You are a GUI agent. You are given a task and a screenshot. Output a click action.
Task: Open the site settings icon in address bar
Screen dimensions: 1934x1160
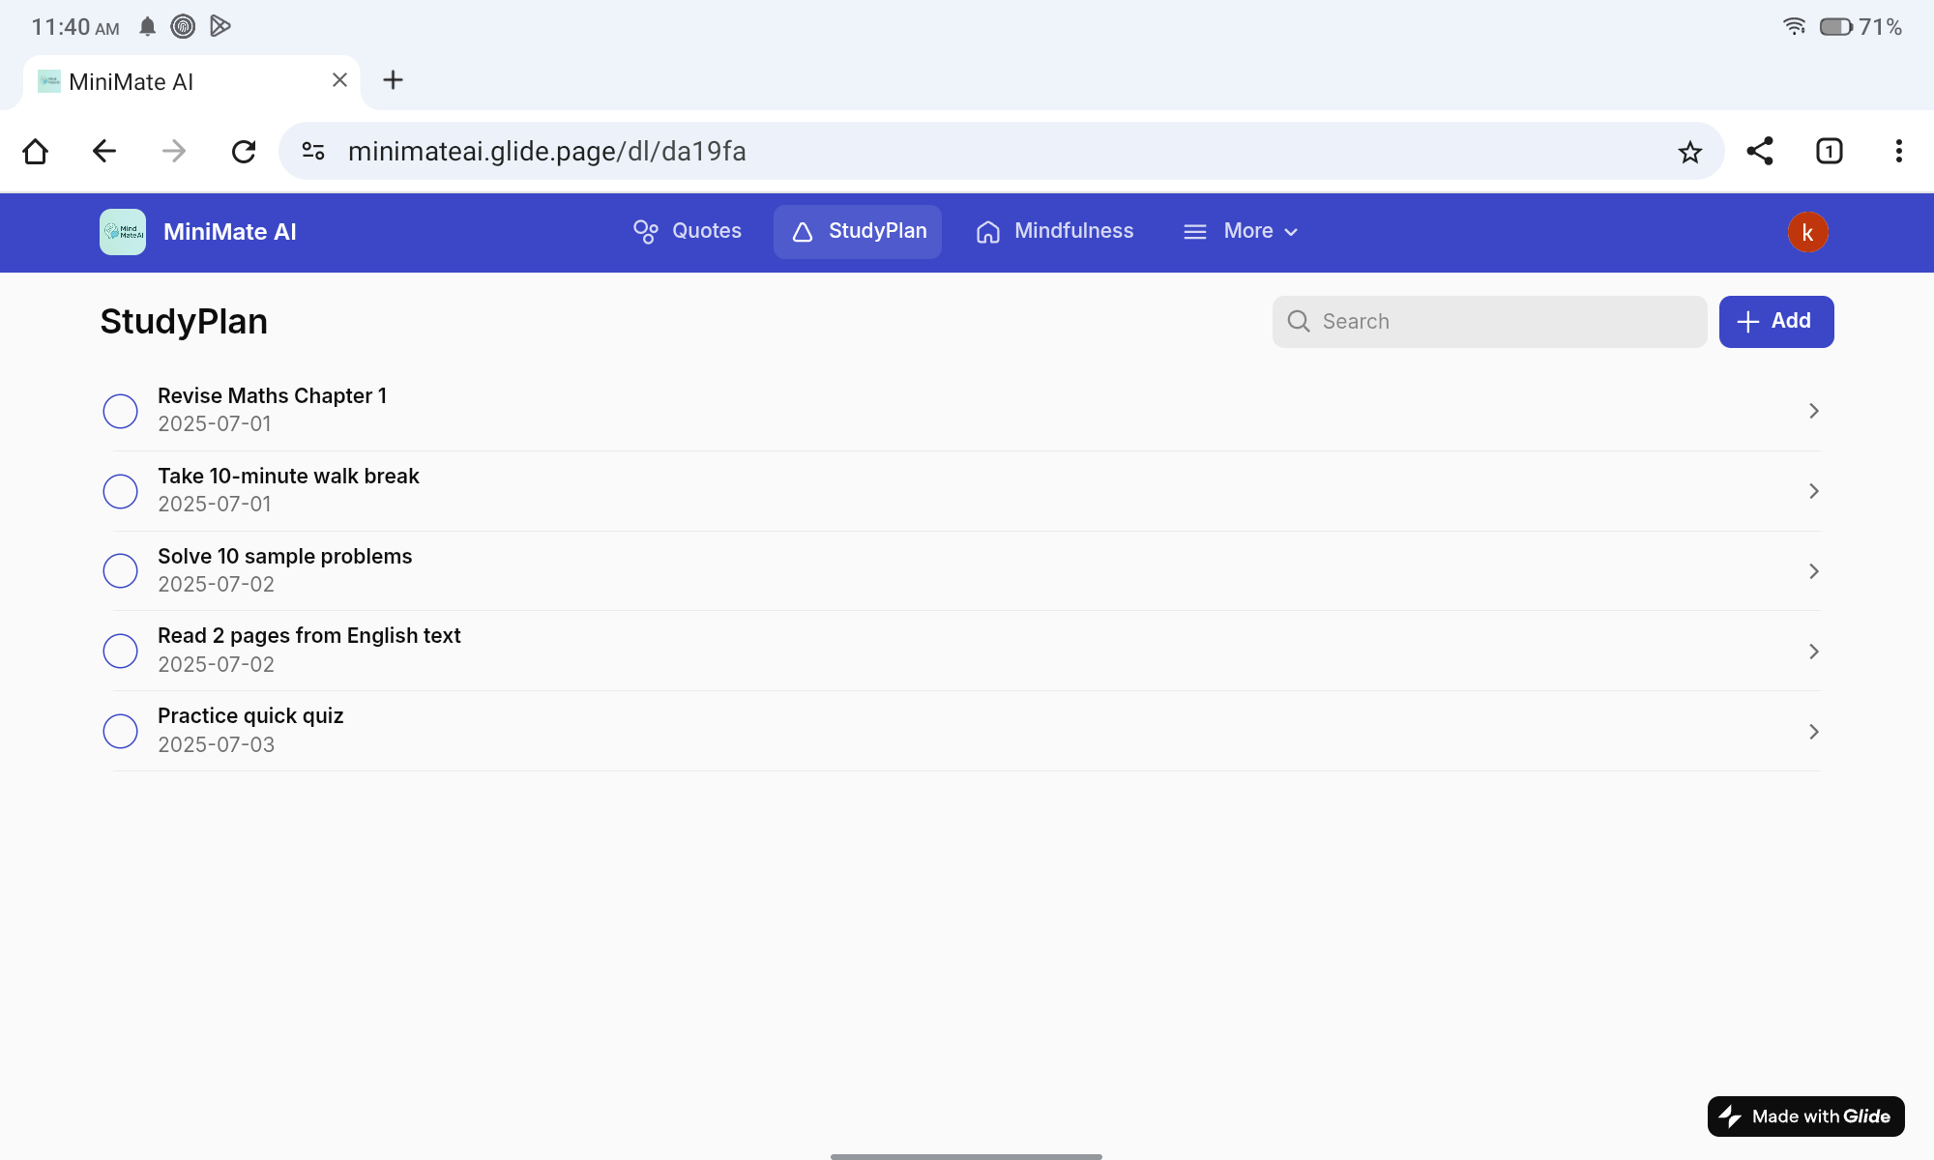313,152
